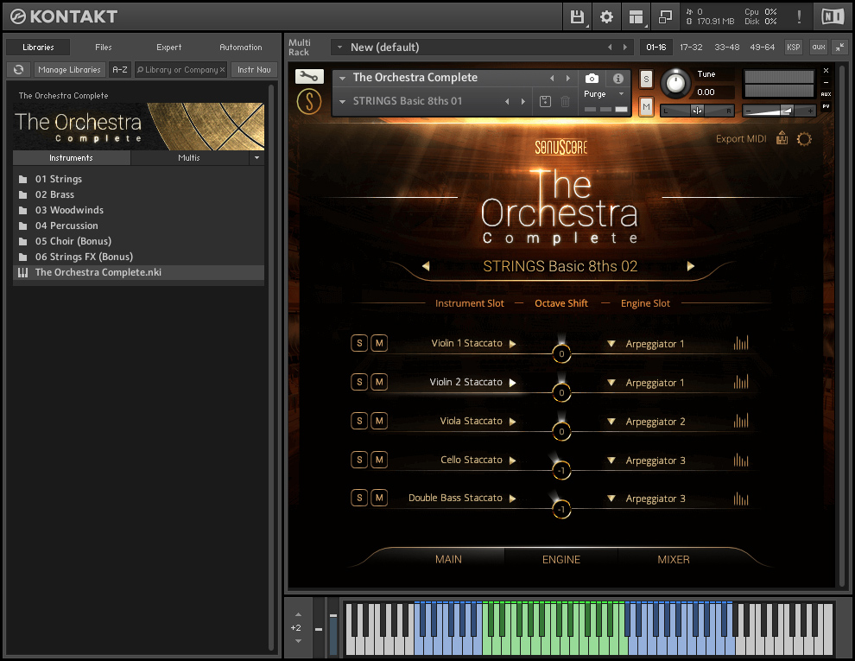Click the save floppy disk icon

click(577, 16)
